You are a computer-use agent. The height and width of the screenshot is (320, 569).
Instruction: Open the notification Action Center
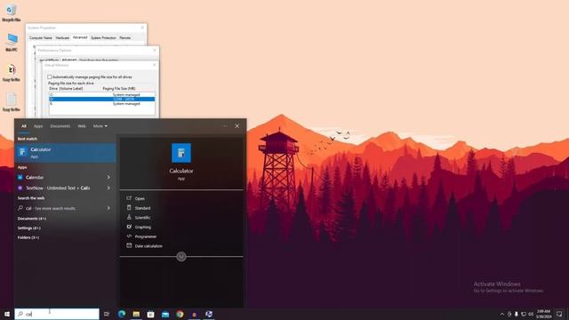tap(559, 314)
